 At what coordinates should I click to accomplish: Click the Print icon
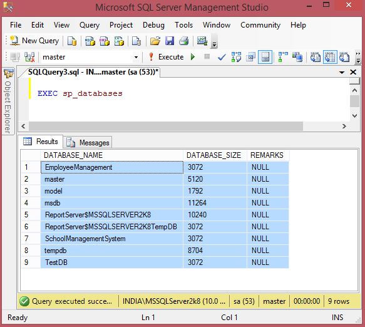[x=184, y=41]
